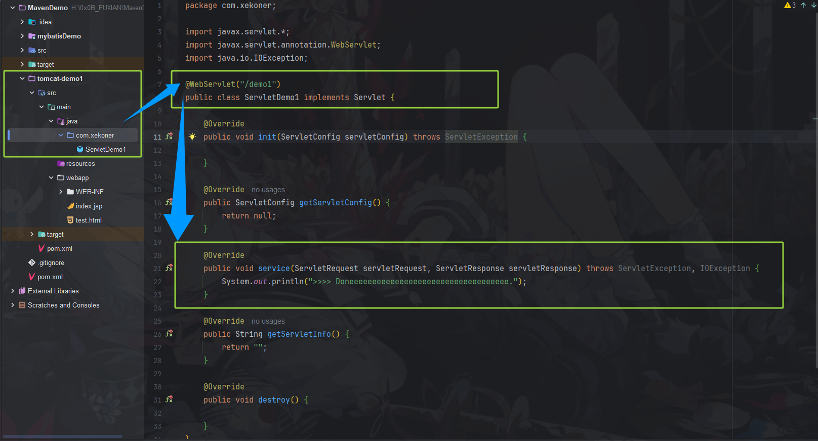Collapse the webapp folder

coord(51,178)
